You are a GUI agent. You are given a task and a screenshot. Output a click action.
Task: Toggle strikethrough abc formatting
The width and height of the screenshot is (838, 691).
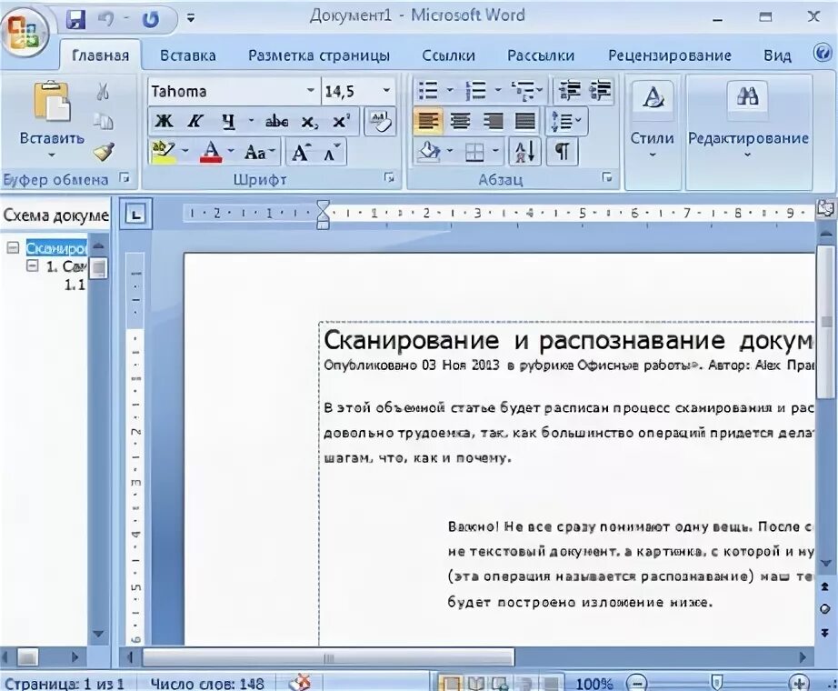(x=277, y=122)
